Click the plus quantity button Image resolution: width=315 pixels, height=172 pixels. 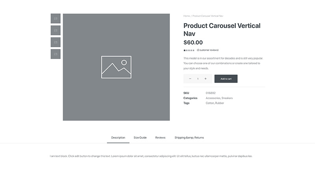(205, 79)
